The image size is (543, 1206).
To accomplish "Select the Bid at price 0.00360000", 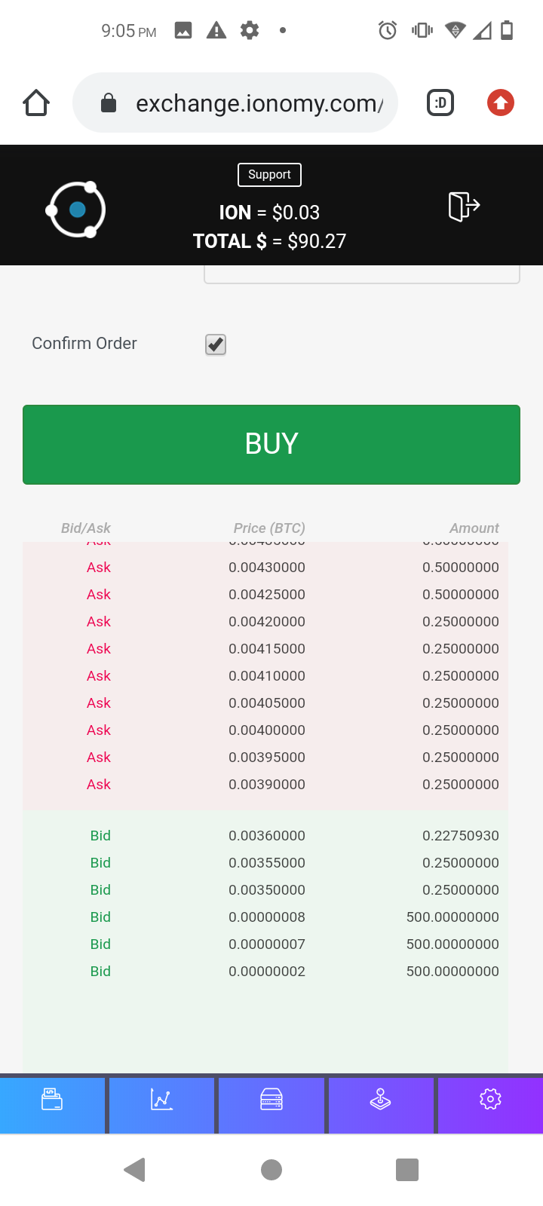I will coord(265,836).
